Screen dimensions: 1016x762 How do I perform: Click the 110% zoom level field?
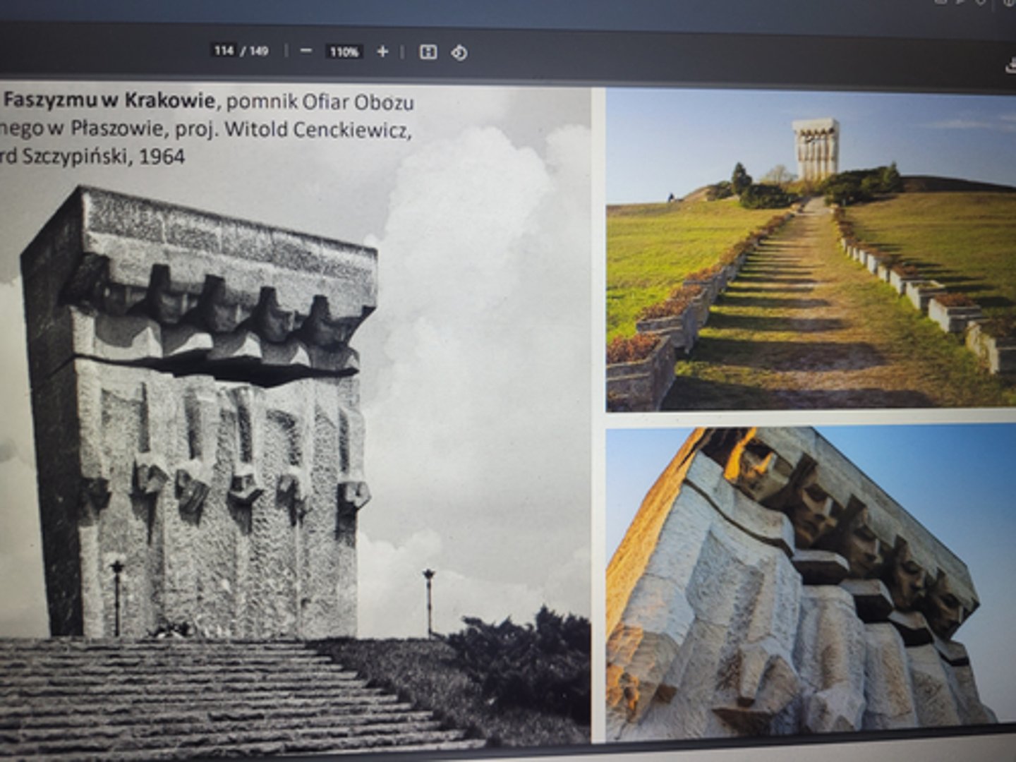pos(344,52)
